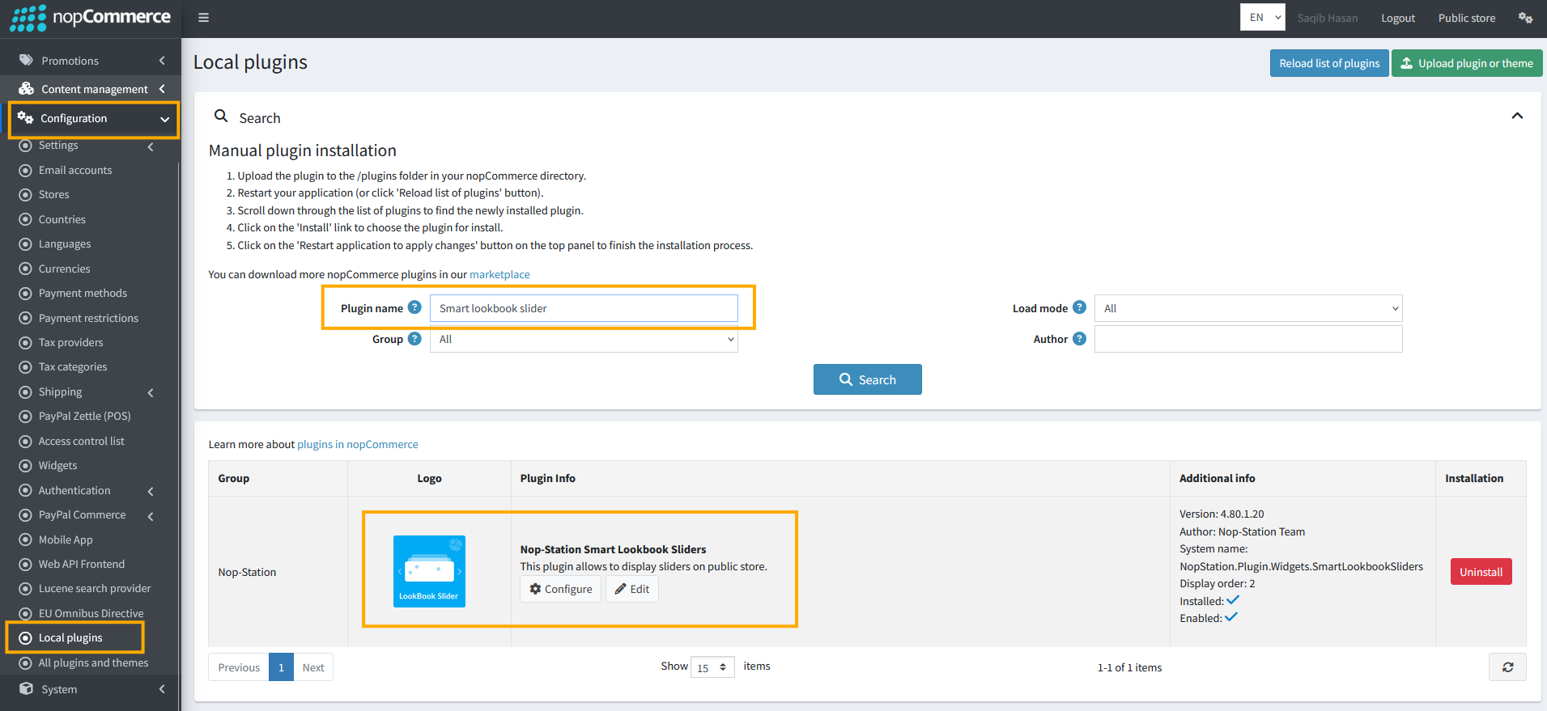Click the blue Search button
Viewport: 1547px width, 711px height.
867,379
